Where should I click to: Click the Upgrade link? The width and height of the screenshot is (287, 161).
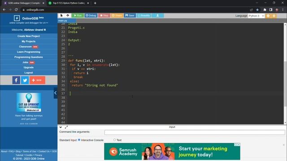pos(29,68)
